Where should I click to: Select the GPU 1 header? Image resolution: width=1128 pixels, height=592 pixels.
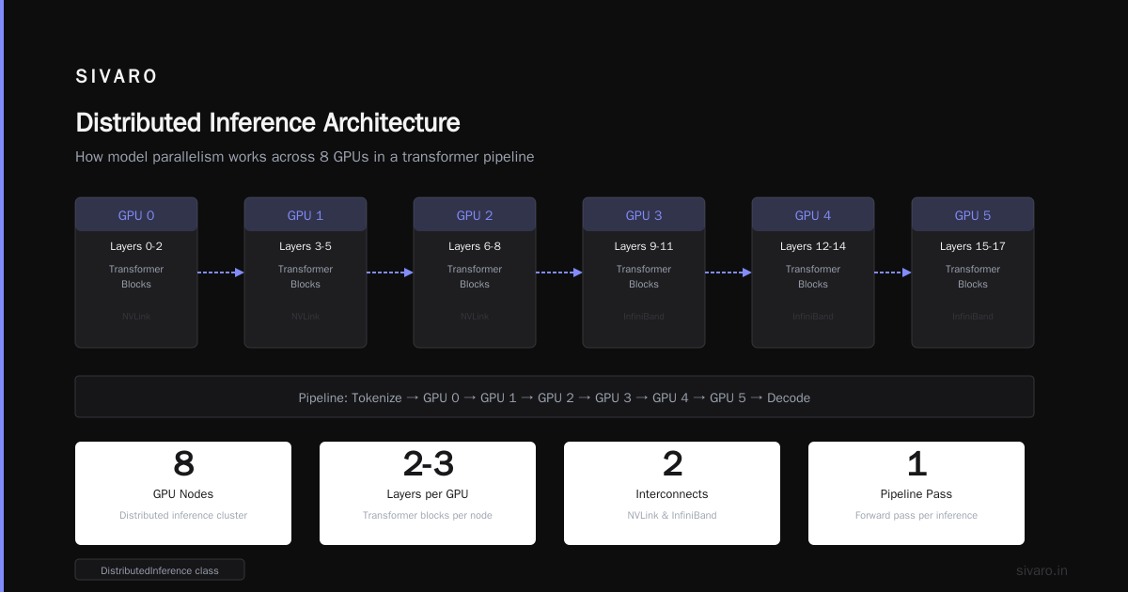[305, 214]
